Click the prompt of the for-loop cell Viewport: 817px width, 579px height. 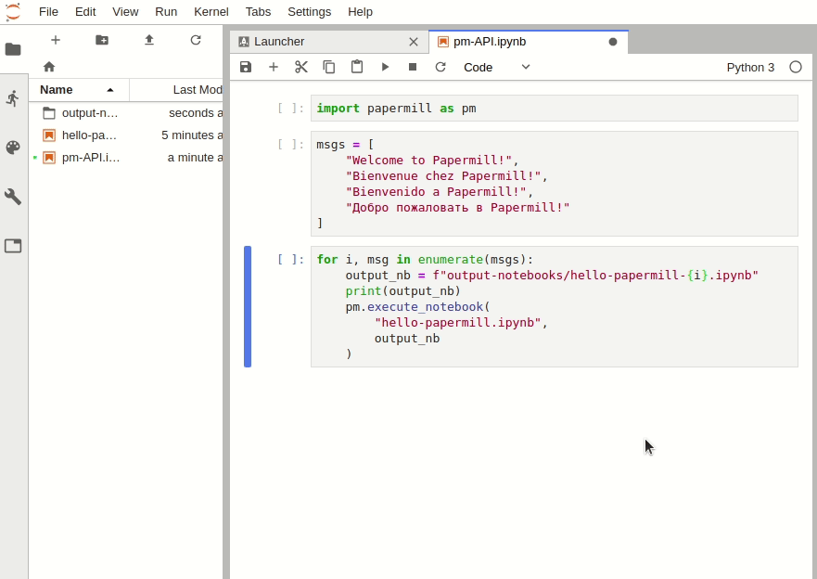(x=291, y=260)
